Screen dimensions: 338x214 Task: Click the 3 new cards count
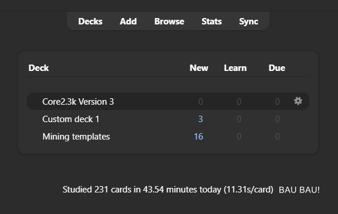[201, 119]
